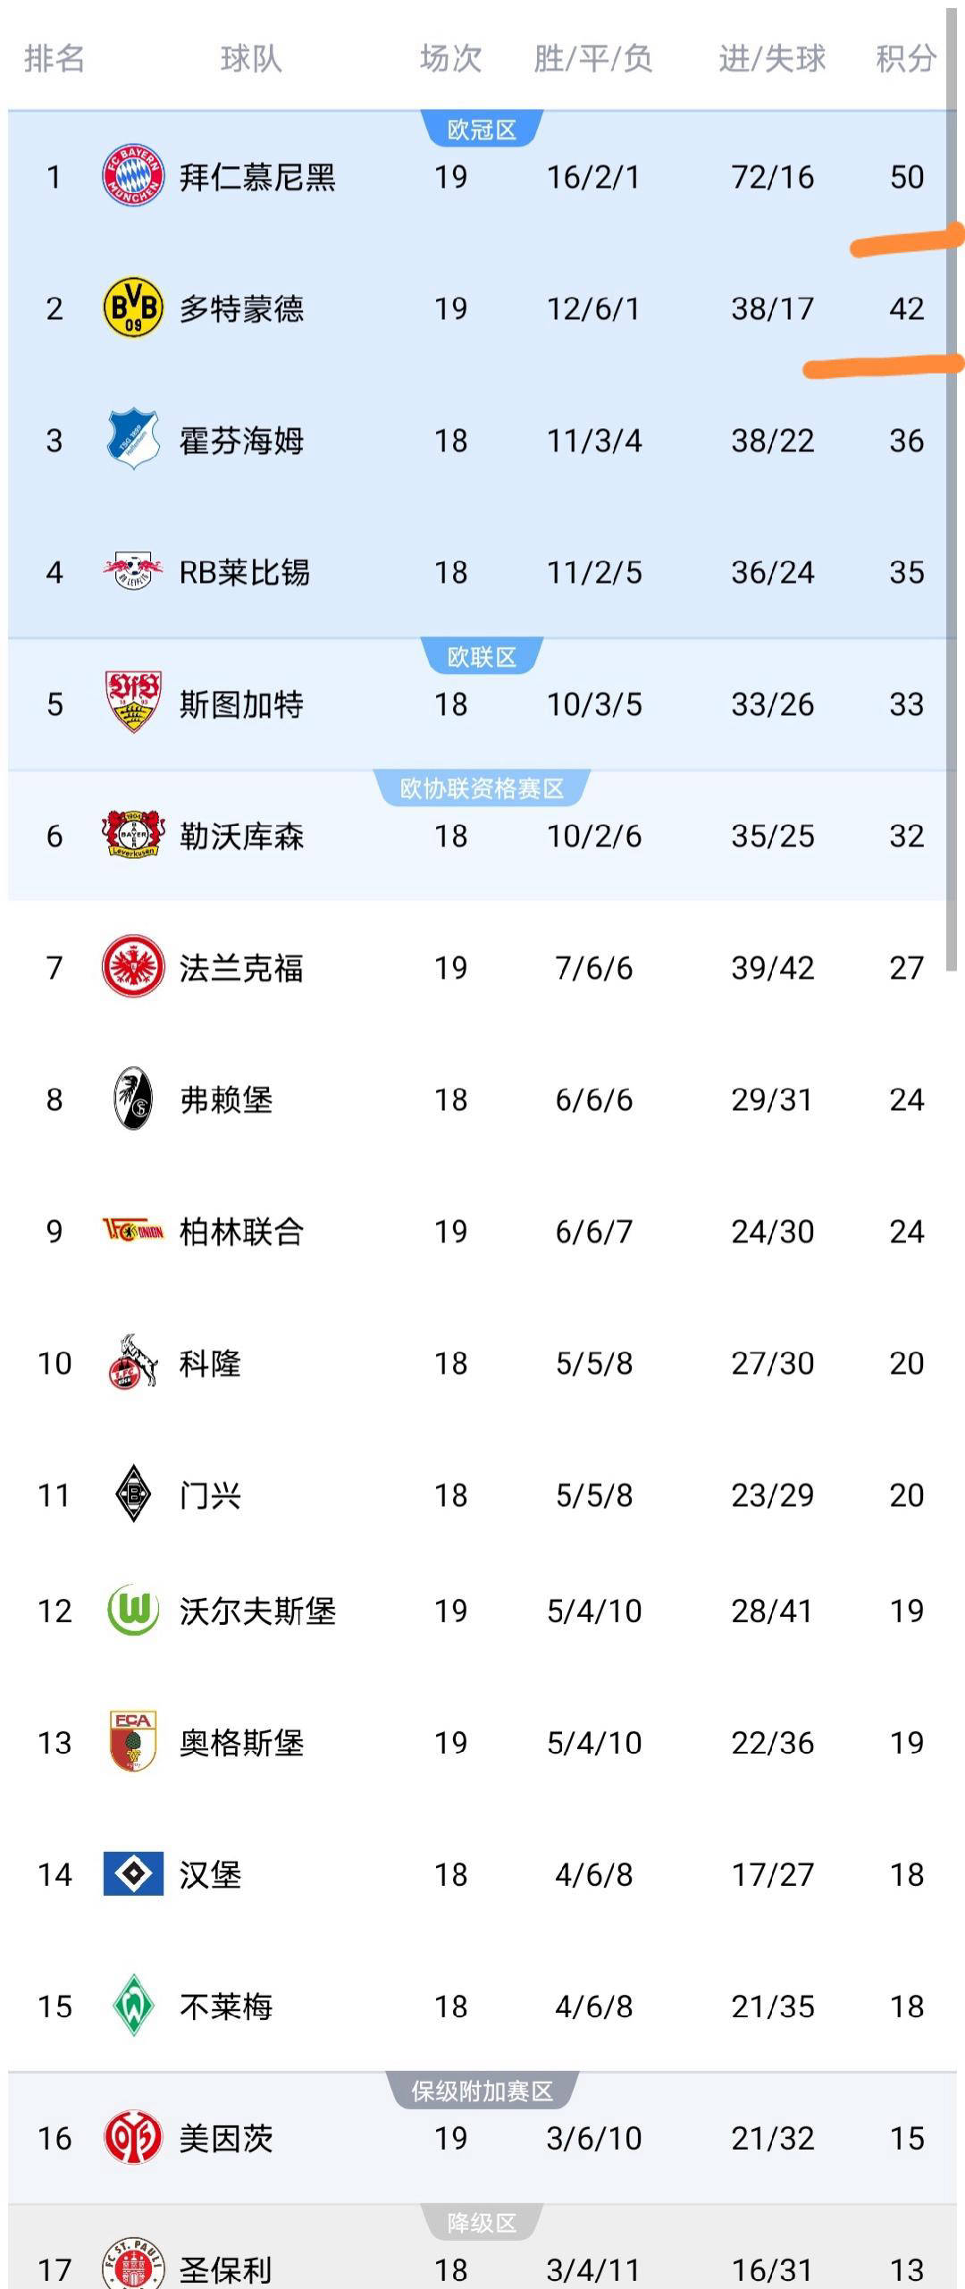Open team page for 柏林联合
Image resolution: width=965 pixels, height=2289 pixels.
[241, 1232]
